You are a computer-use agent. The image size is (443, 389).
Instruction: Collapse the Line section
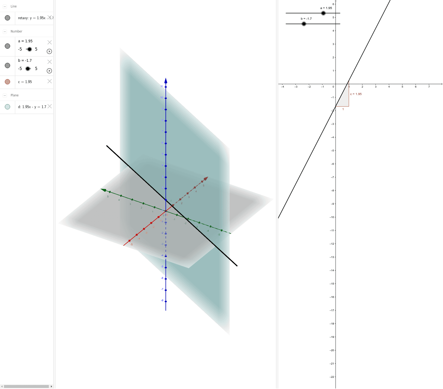click(x=5, y=6)
